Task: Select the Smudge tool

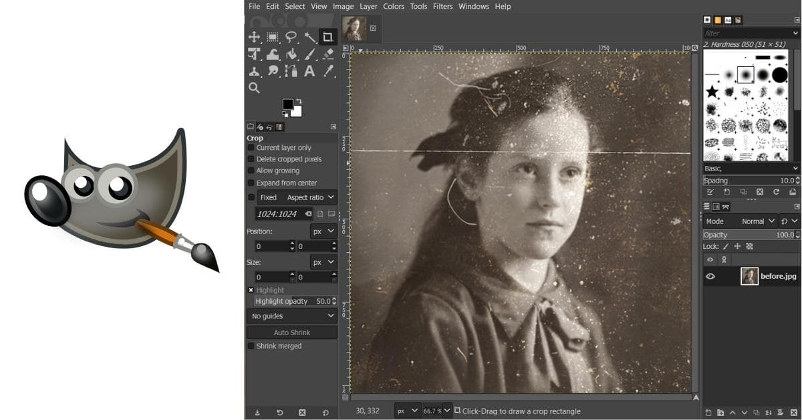Action: 273,71
